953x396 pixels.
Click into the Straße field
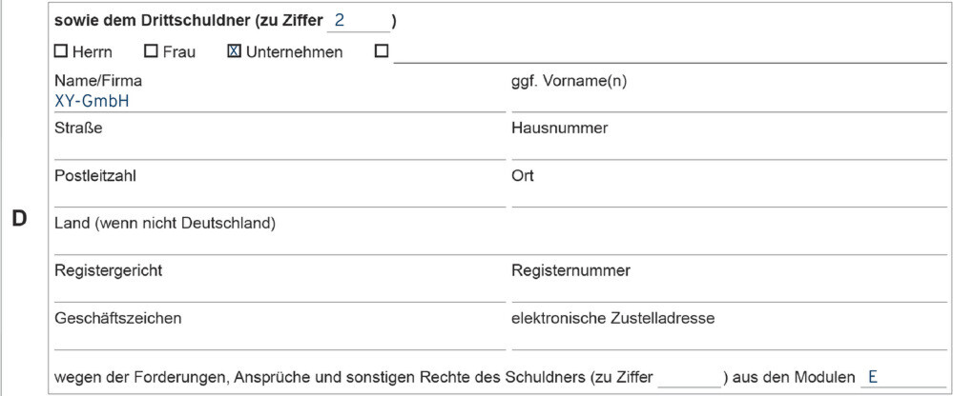[279, 148]
